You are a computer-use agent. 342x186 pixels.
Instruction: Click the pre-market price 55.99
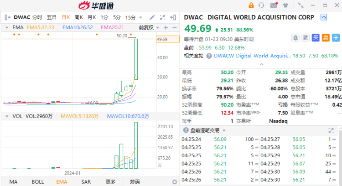(205, 48)
